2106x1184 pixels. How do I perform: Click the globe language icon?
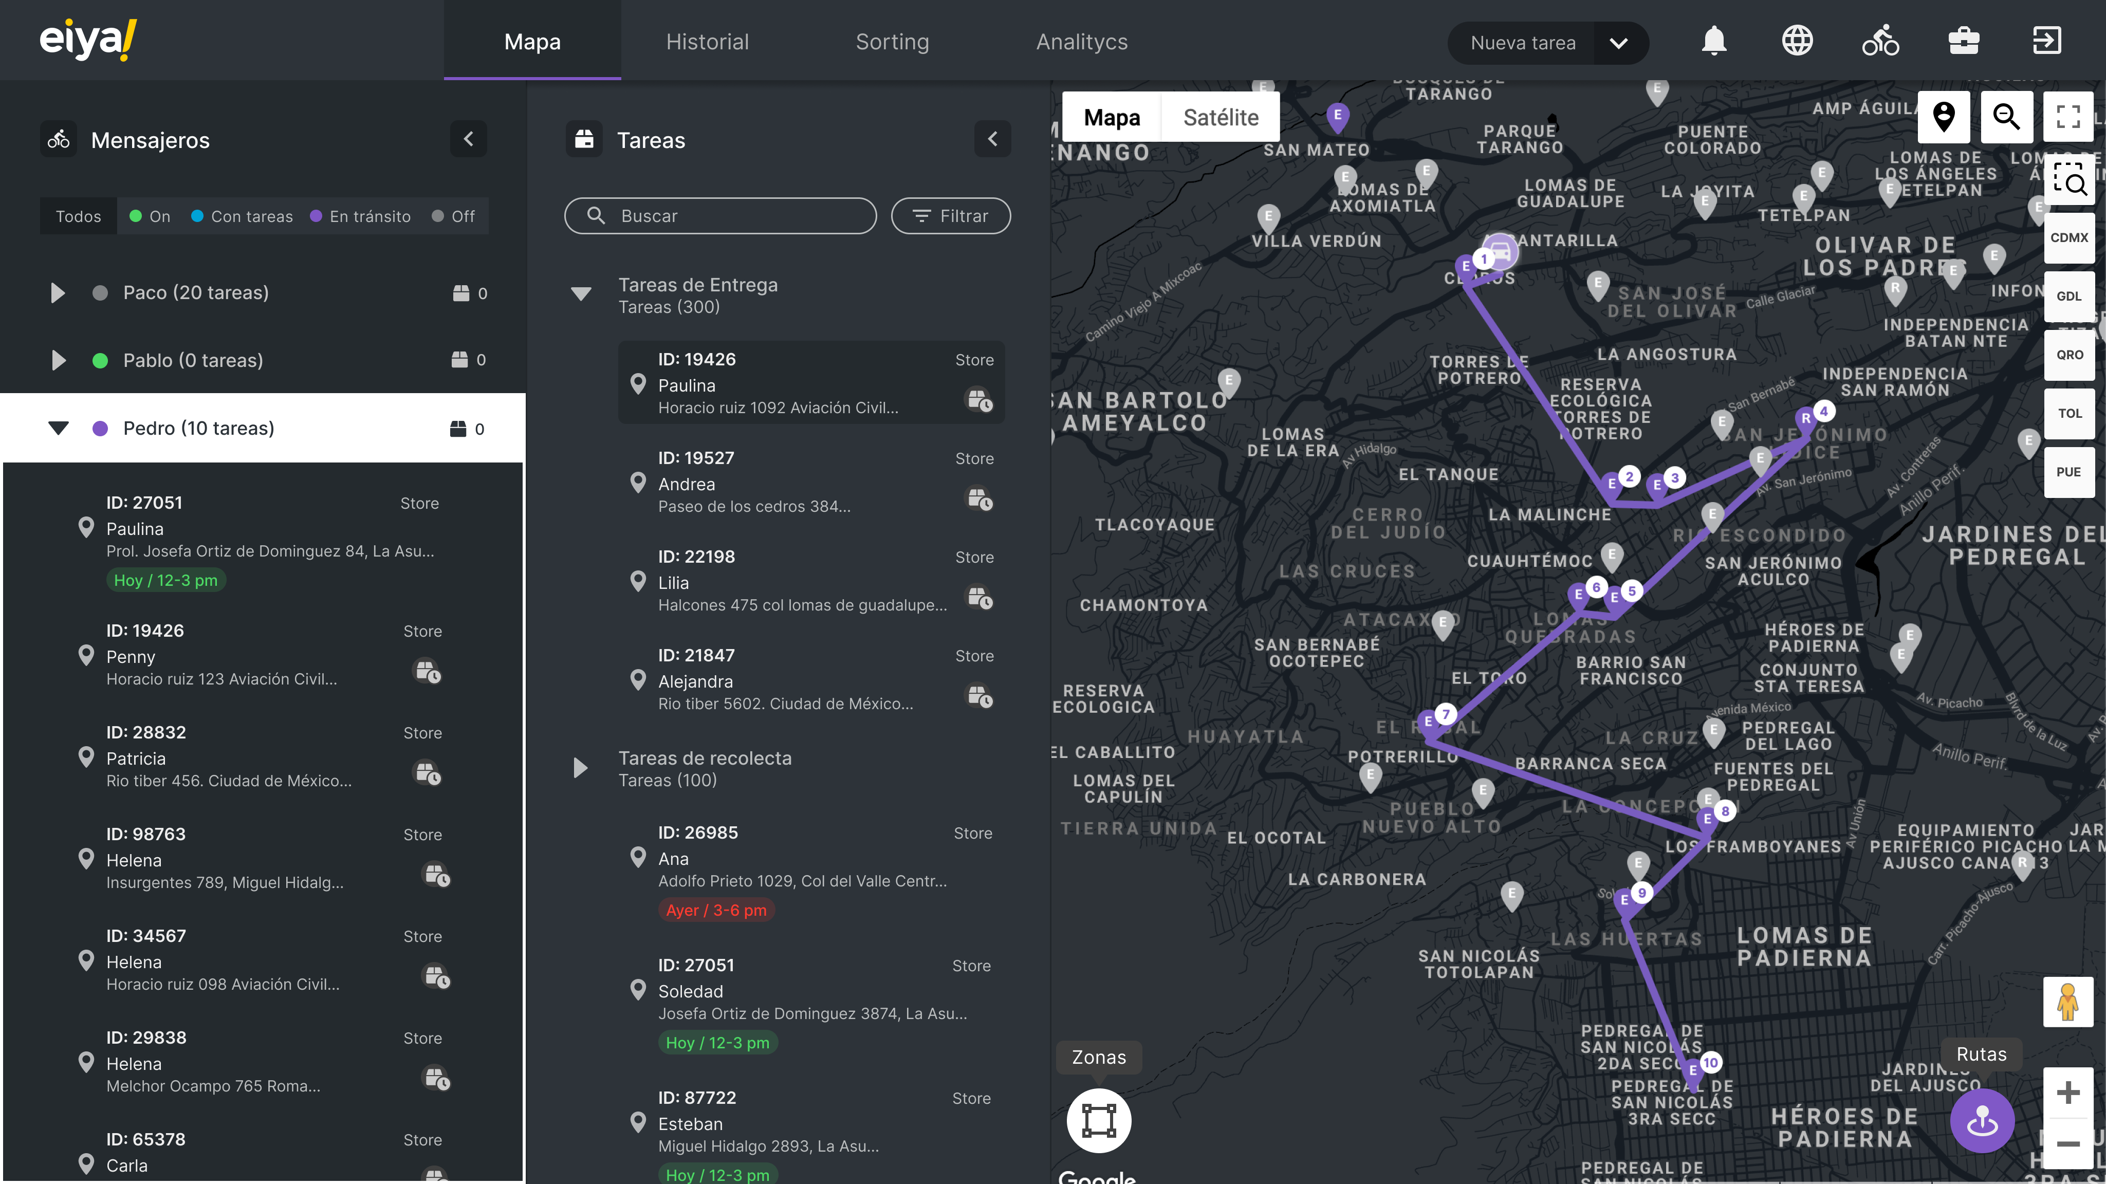tap(1797, 41)
